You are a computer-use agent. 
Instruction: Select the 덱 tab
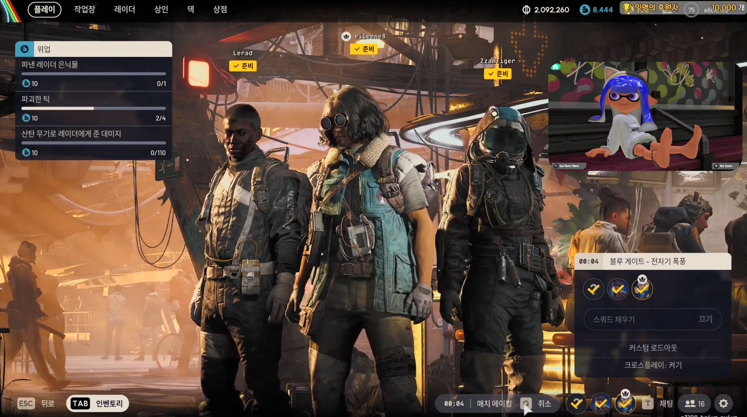191,9
